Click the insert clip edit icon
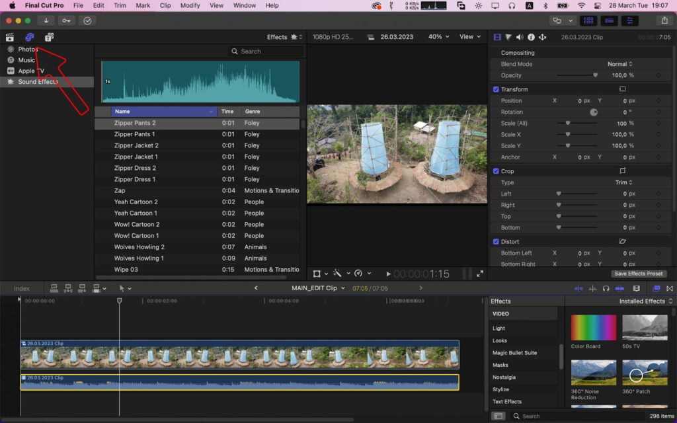This screenshot has height=423, width=677. click(68, 288)
